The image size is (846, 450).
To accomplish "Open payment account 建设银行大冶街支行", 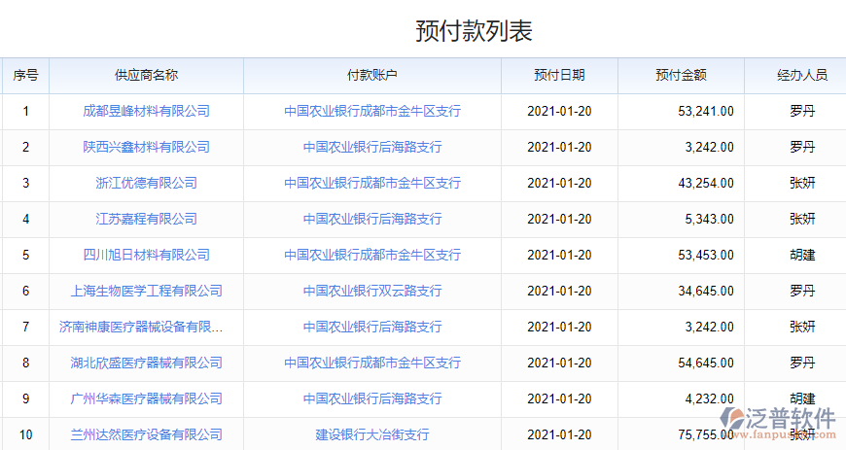I will coord(372,434).
